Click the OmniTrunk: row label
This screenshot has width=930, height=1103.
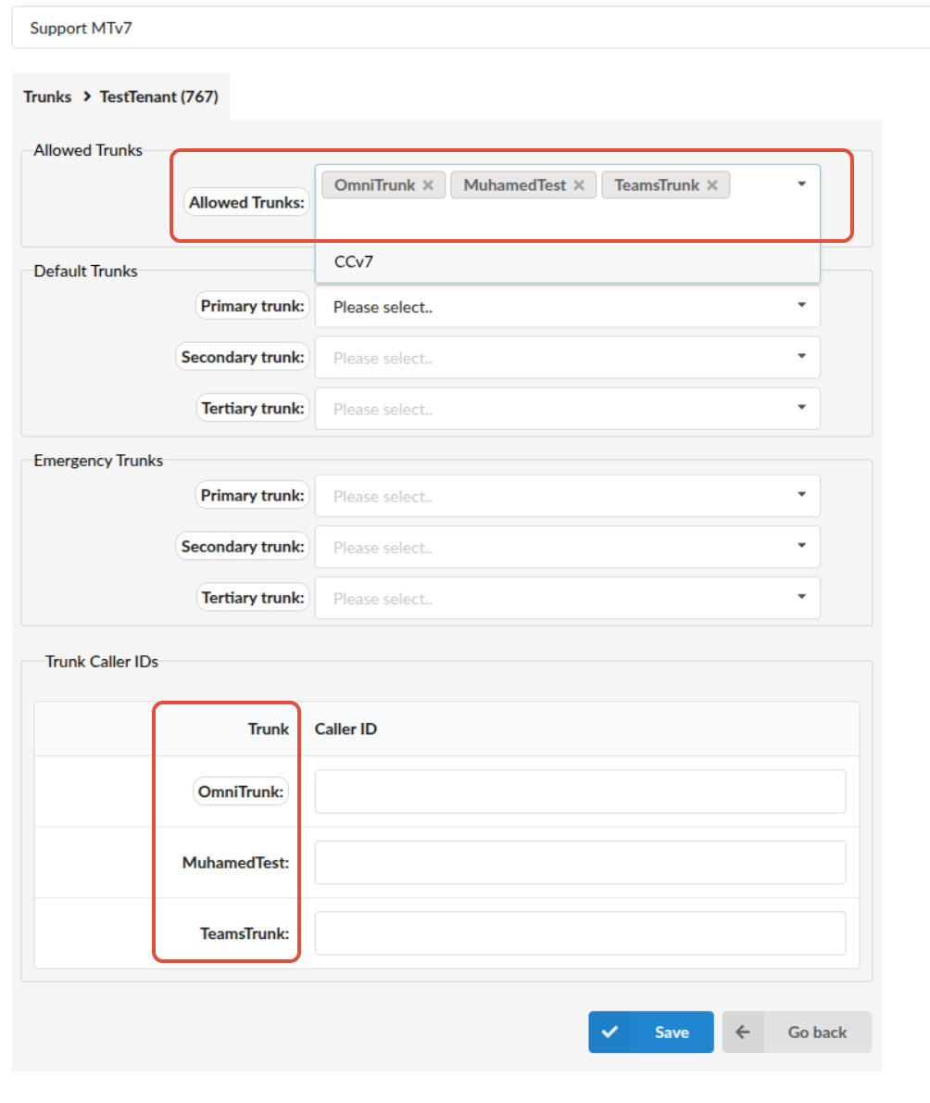coord(241,792)
